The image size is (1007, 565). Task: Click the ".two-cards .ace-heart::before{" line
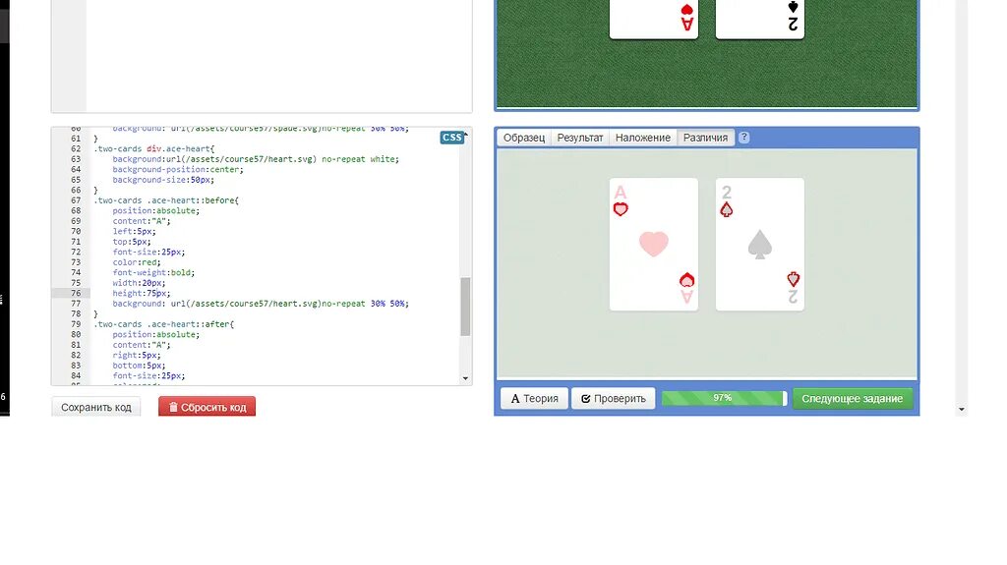(166, 200)
